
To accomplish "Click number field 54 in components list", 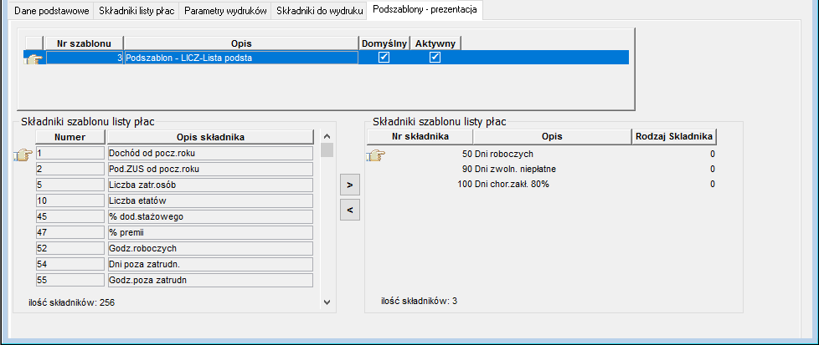I will 70,264.
